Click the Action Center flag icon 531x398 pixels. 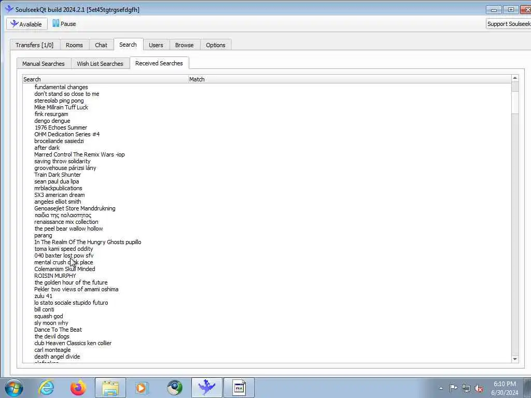pyautogui.click(x=453, y=388)
